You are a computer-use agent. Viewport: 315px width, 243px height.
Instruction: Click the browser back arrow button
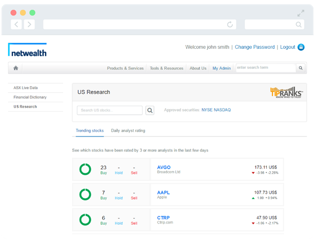tap(16, 24)
